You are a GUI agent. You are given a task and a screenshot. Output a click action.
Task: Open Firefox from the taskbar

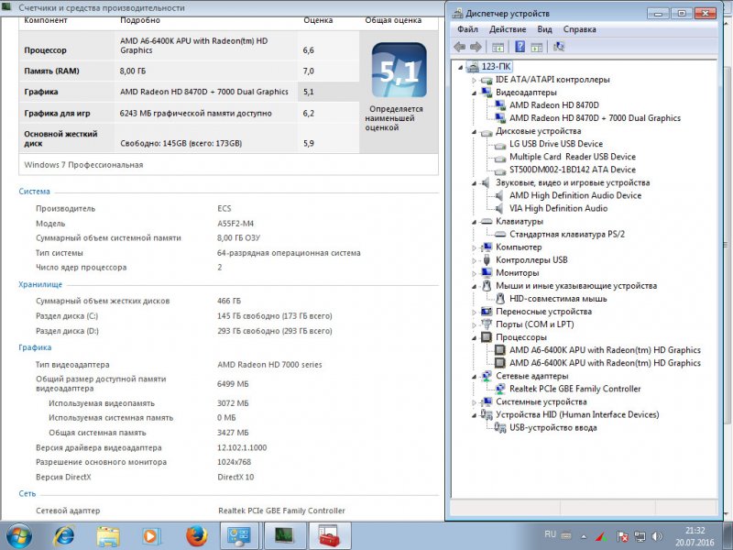[x=194, y=534]
